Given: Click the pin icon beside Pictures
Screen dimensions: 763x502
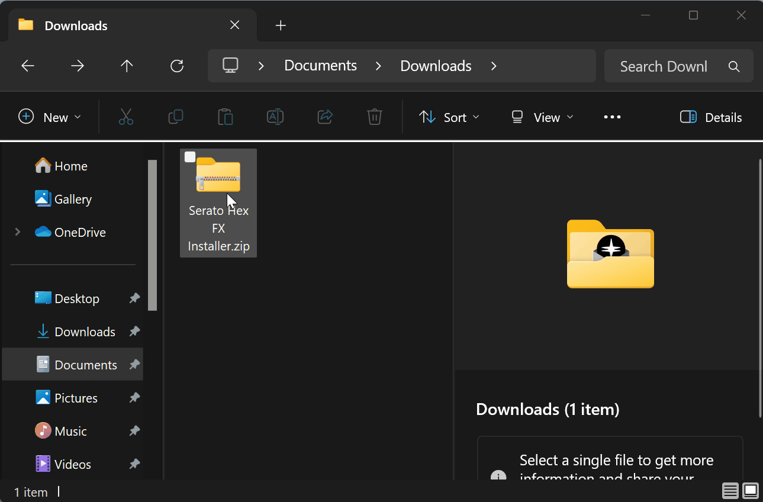Looking at the screenshot, I should (x=134, y=398).
